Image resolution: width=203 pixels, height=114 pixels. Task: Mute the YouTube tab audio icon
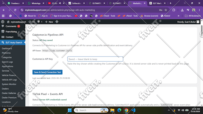coord(60,3)
